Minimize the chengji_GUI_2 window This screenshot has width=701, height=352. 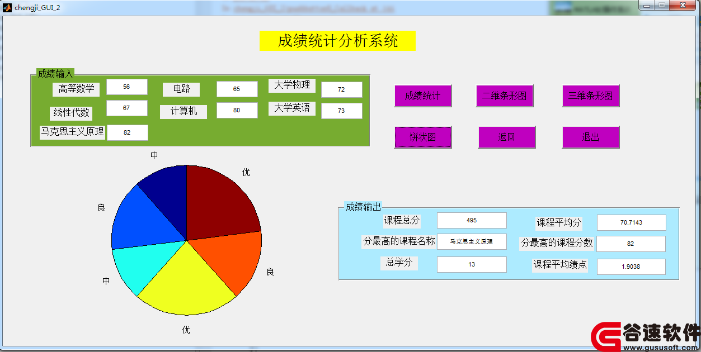pyautogui.click(x=647, y=6)
